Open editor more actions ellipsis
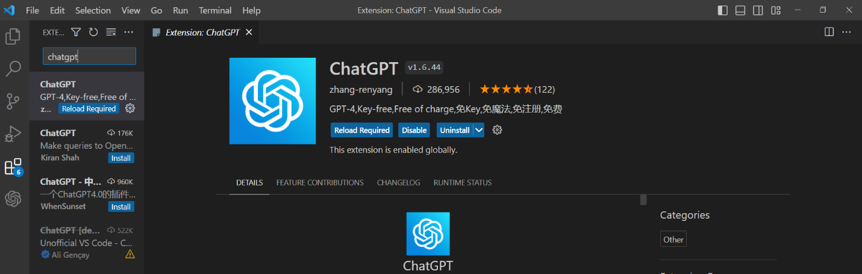 (x=846, y=32)
